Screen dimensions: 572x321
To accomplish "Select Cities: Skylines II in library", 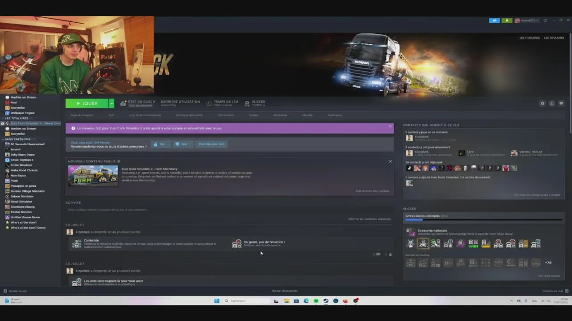I will [x=22, y=160].
